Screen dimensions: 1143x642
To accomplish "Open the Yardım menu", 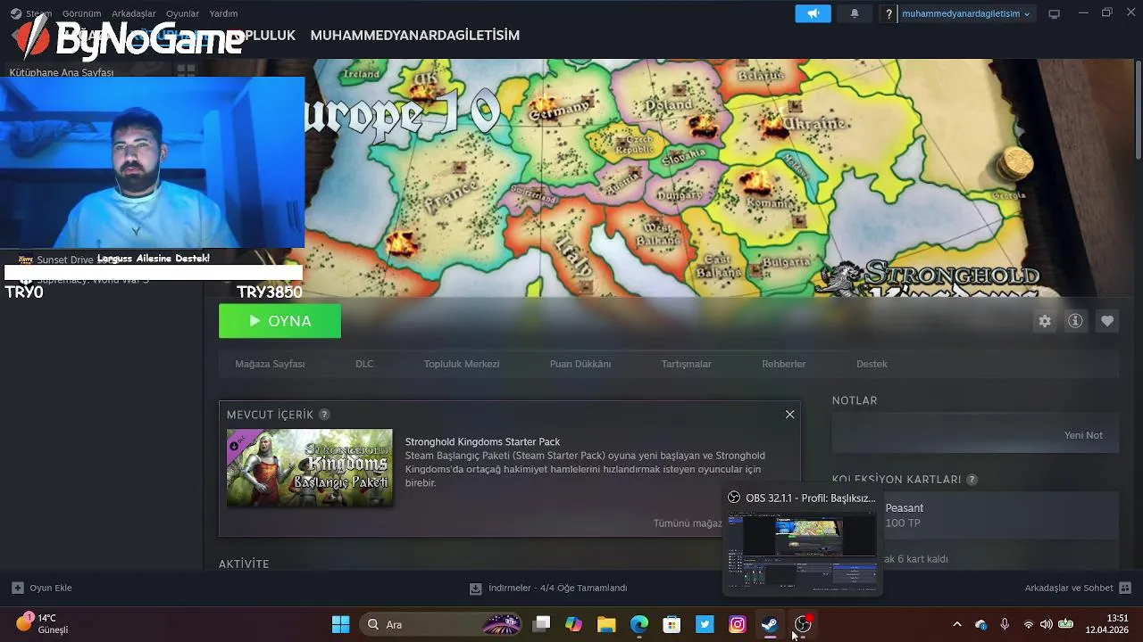I will [223, 13].
